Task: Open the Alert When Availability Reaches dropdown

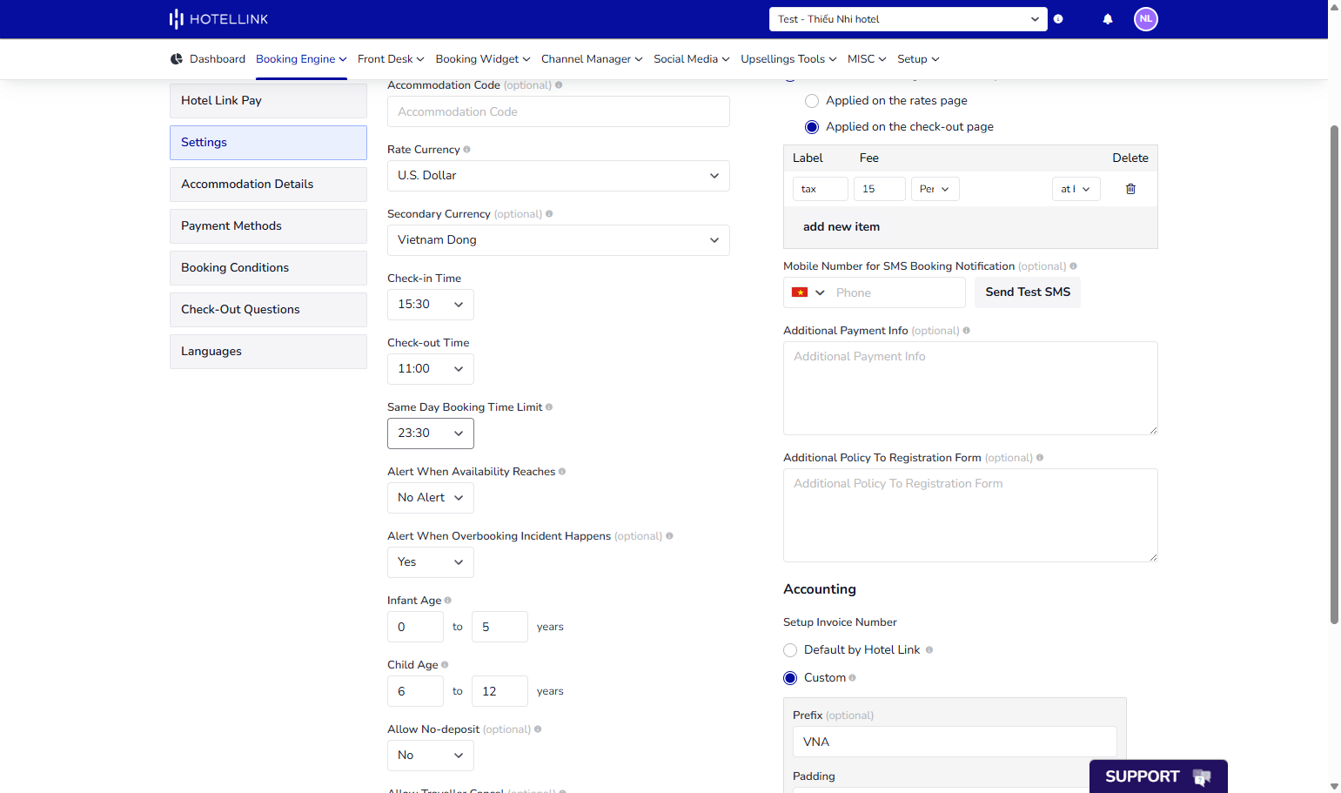Action: coord(431,498)
